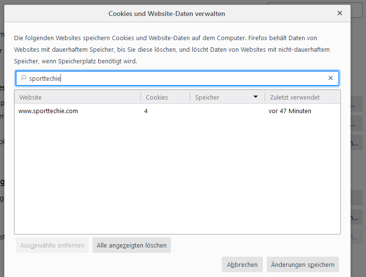Cancel with the Abbrechen button
The width and height of the screenshot is (366, 277).
243,264
